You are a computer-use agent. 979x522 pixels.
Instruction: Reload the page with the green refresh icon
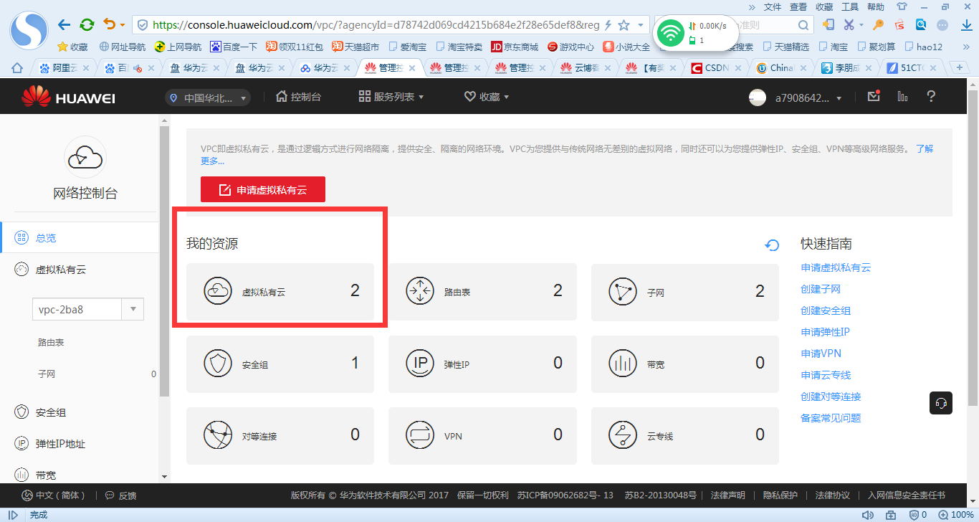(x=87, y=25)
